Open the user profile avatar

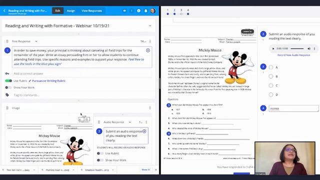[x=153, y=10]
